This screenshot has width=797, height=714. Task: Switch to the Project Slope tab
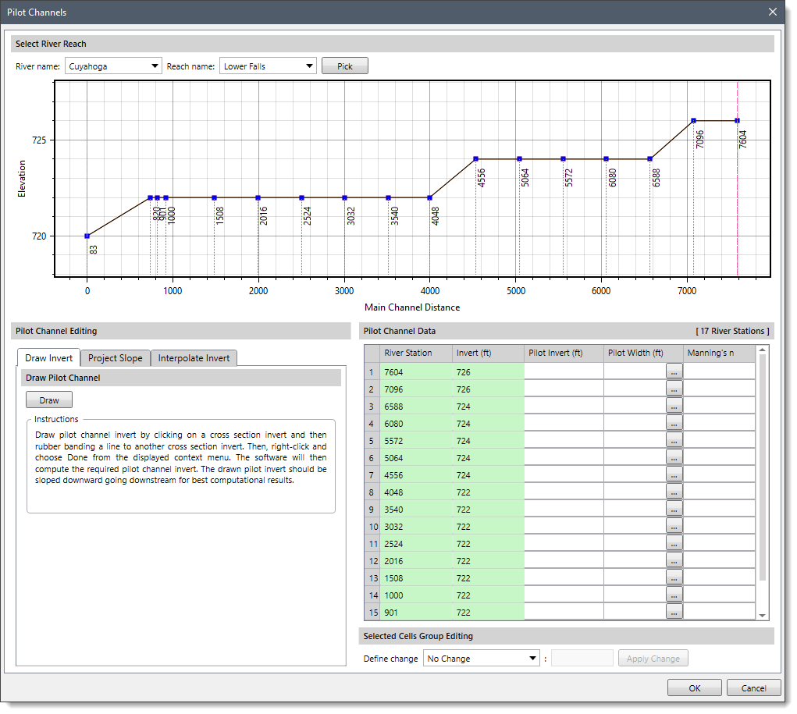116,357
